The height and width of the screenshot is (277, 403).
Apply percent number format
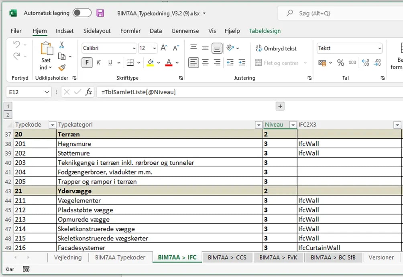pos(340,63)
